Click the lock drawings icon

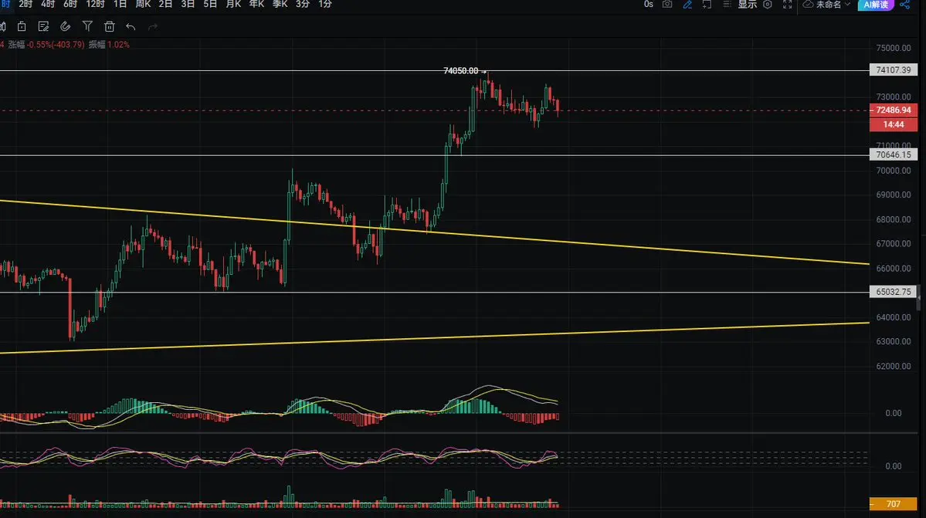point(22,26)
